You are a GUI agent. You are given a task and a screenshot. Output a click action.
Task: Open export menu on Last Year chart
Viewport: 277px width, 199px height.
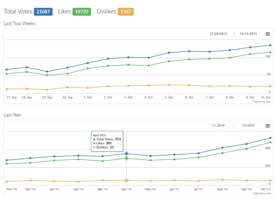267,125
